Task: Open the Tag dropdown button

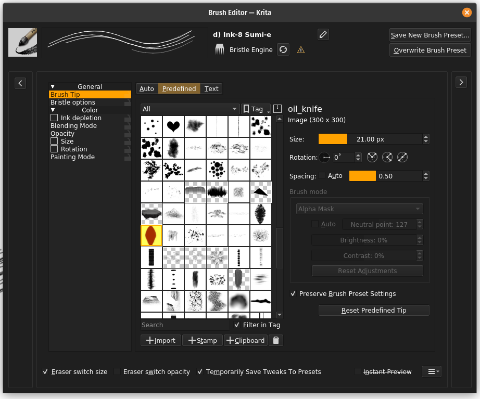Action: [256, 109]
